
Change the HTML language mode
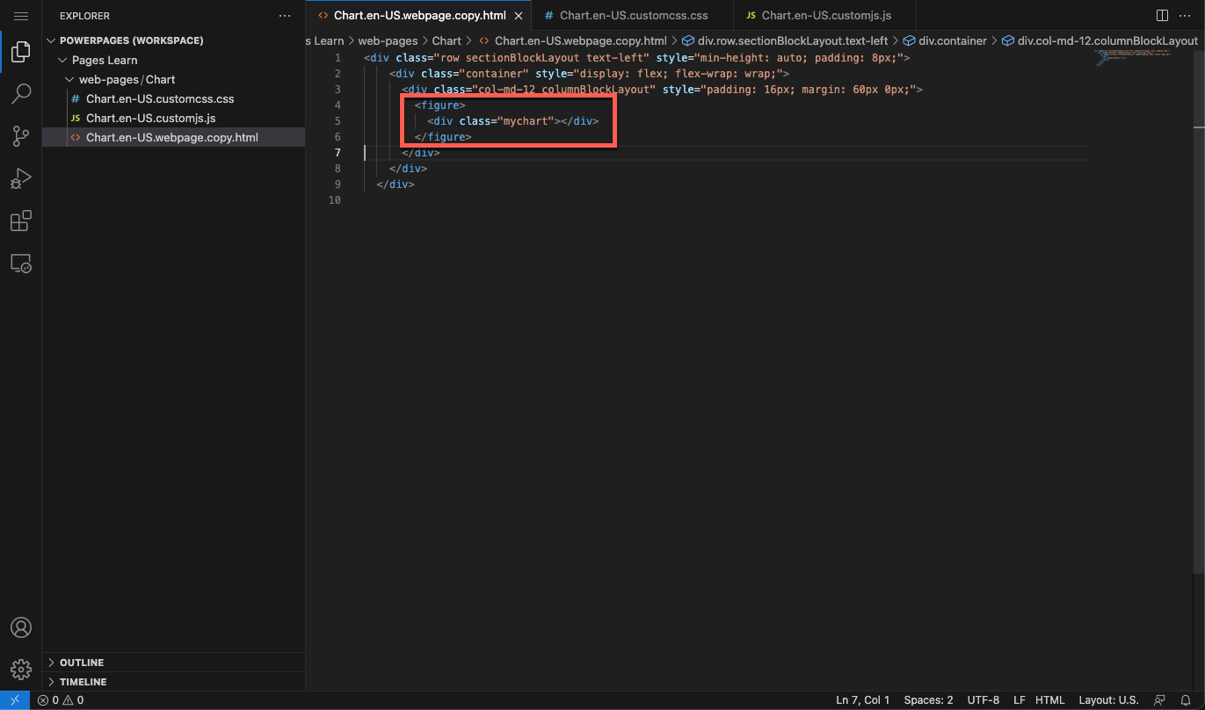(1049, 700)
